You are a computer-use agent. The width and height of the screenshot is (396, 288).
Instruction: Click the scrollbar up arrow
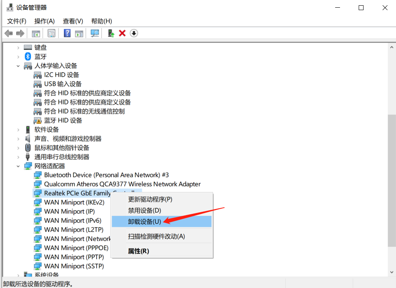(392, 47)
